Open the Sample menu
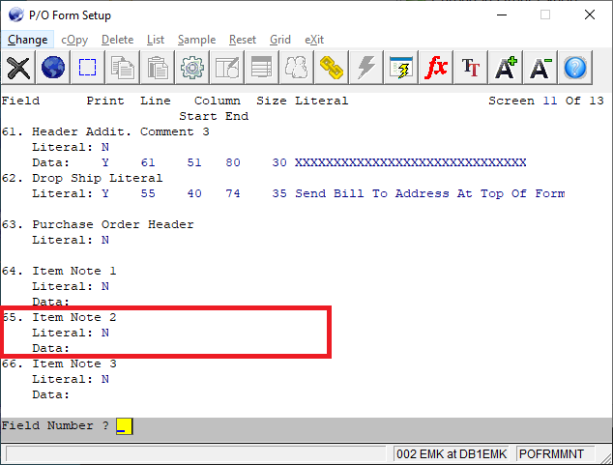 pyautogui.click(x=196, y=40)
